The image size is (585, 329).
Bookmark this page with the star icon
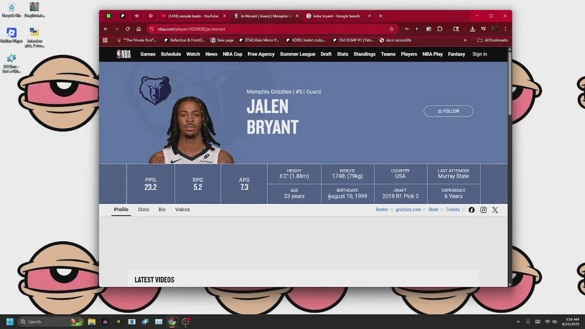click(391, 29)
